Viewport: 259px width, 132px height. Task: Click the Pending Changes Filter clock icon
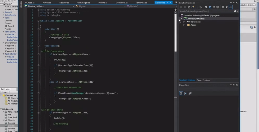pyautogui.click(x=201, y=7)
